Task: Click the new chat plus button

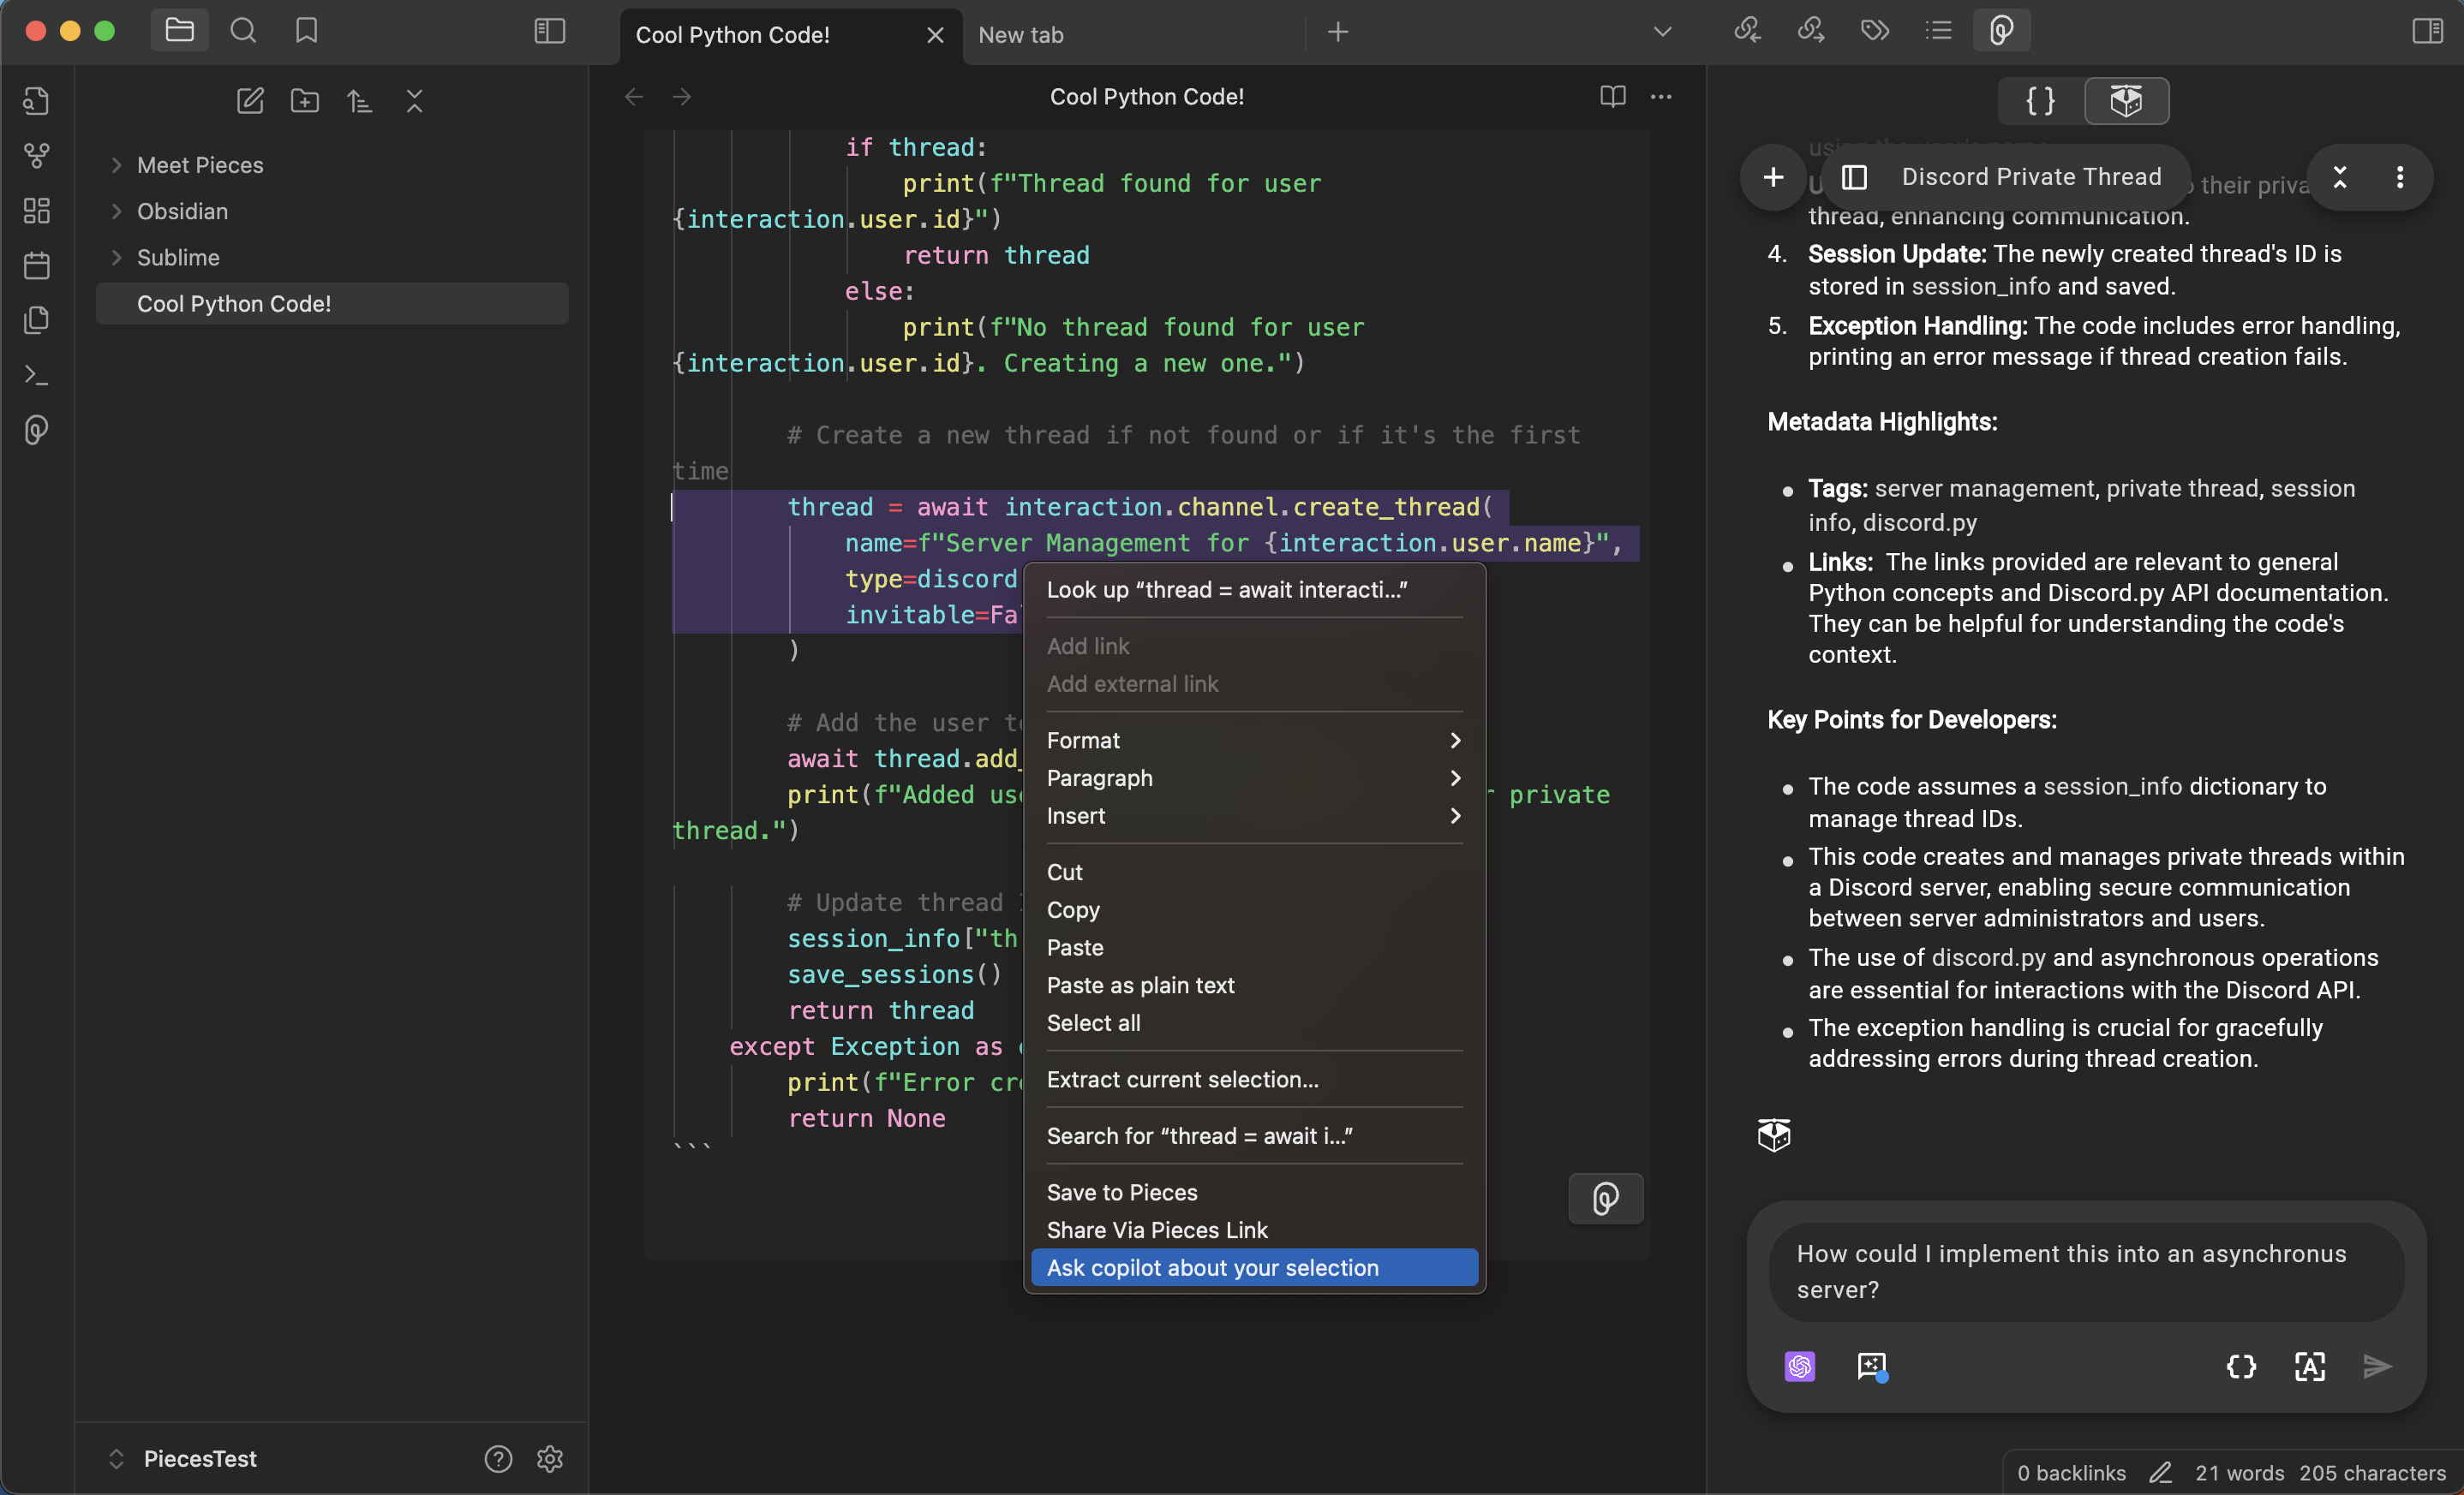Action: pos(1773,178)
